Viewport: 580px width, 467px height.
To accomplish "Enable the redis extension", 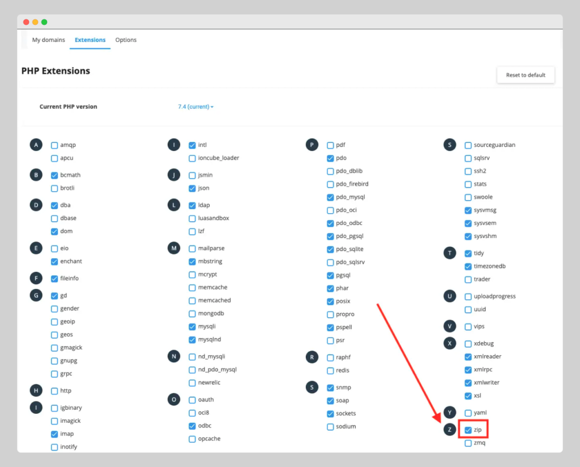I will point(330,370).
